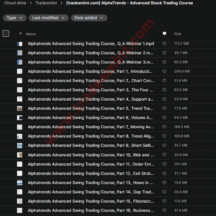
Task: Click the file icon for Part 9_ Short Selli...
Action: [19, 146]
